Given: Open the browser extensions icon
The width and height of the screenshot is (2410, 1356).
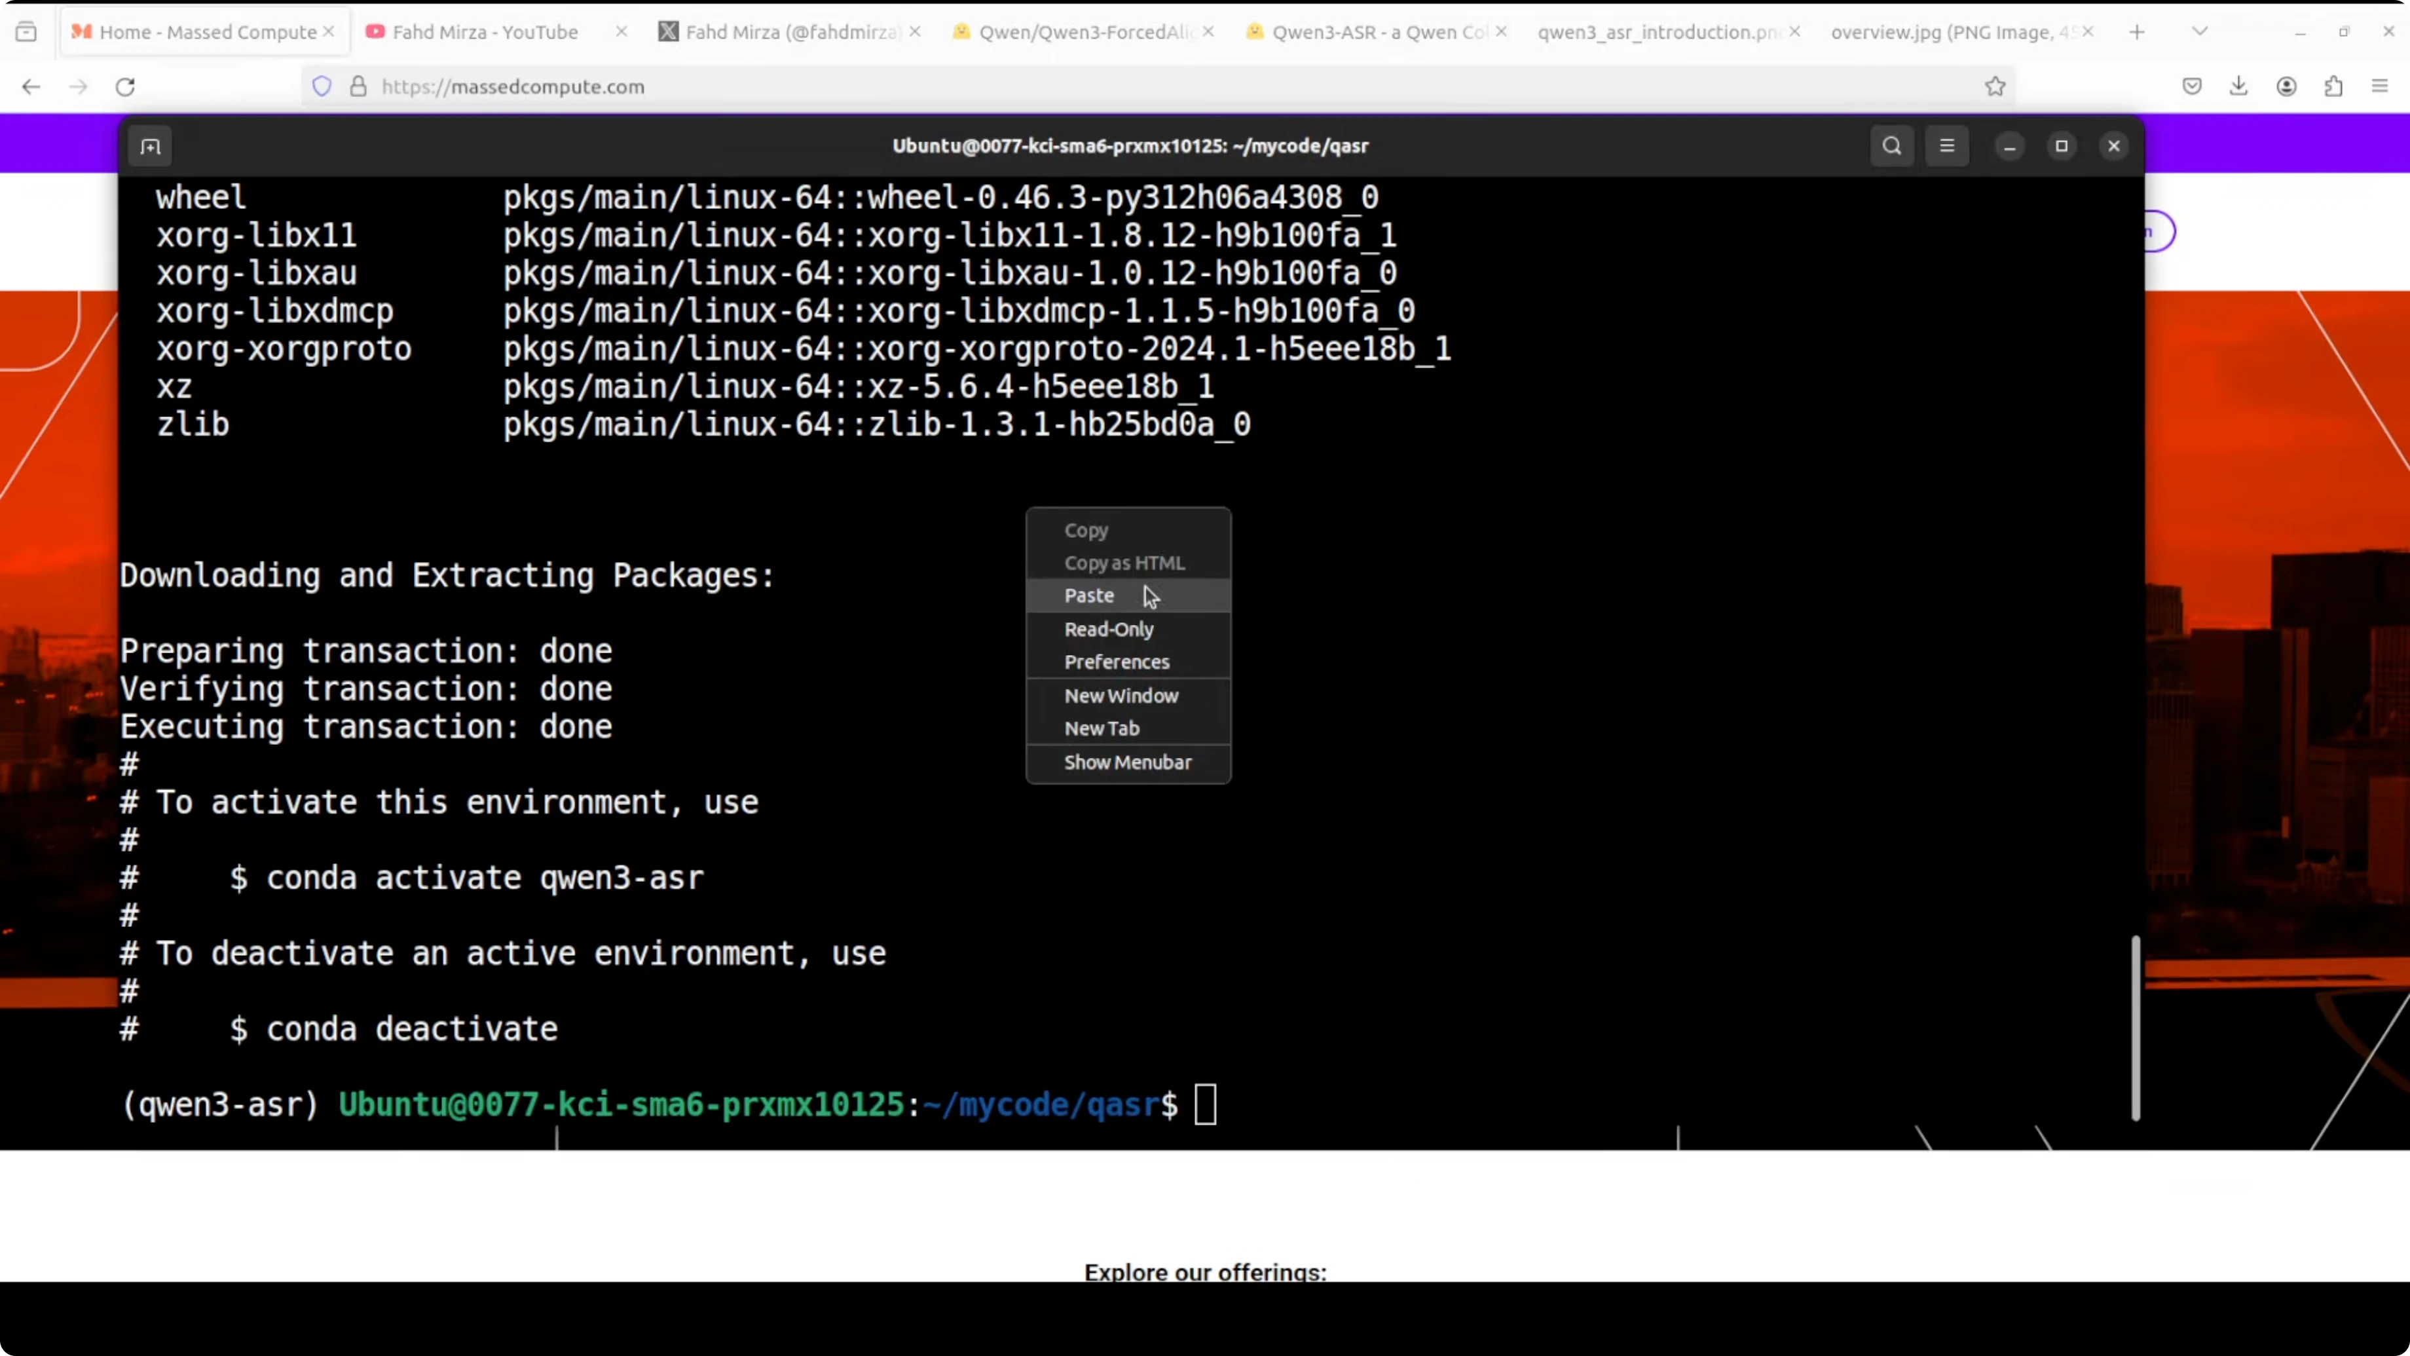Looking at the screenshot, I should [x=2333, y=87].
